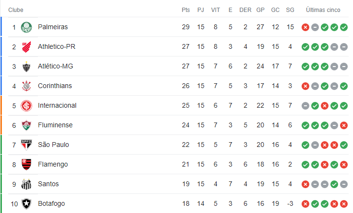This screenshot has width=353, height=213.
Task: Select the Botafogo table row name
Action: (x=51, y=203)
